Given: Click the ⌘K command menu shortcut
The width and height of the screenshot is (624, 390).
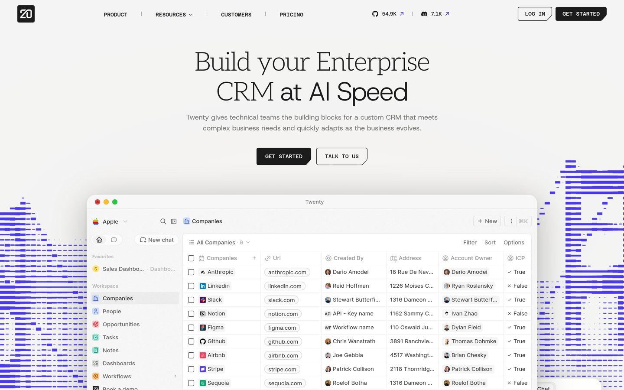Looking at the screenshot, I should tap(523, 221).
